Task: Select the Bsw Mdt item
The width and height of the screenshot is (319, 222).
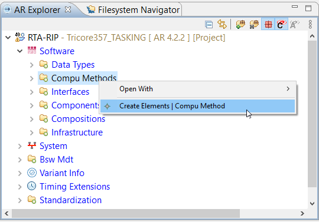Action: coord(56,160)
